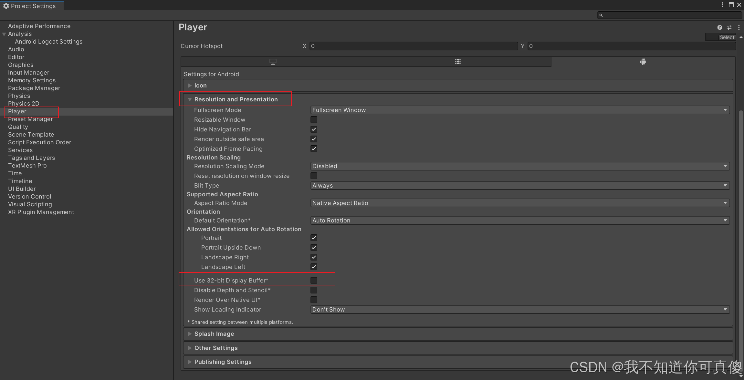This screenshot has height=380, width=744.
Task: Click the preset sliders icon
Action: pyautogui.click(x=729, y=27)
